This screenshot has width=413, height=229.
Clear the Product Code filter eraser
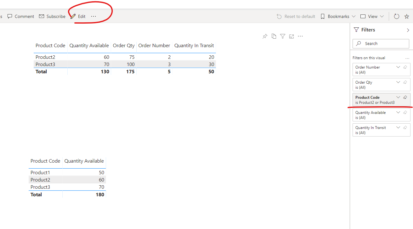pos(405,97)
